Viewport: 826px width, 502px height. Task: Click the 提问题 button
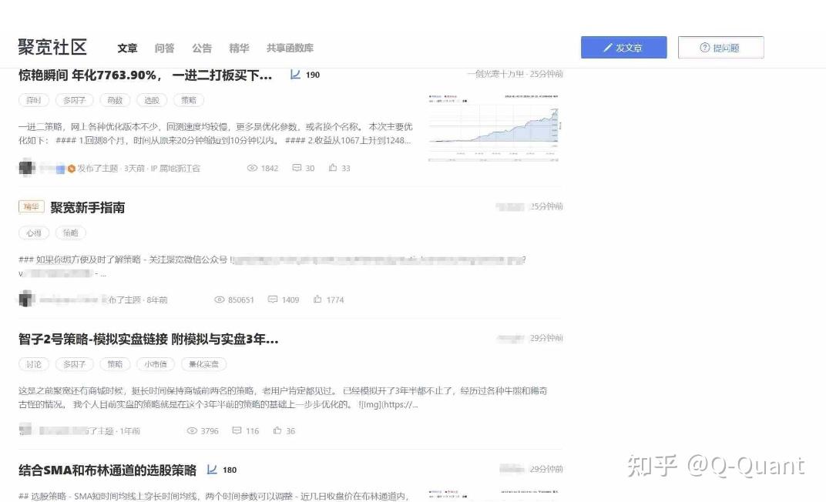coord(720,47)
